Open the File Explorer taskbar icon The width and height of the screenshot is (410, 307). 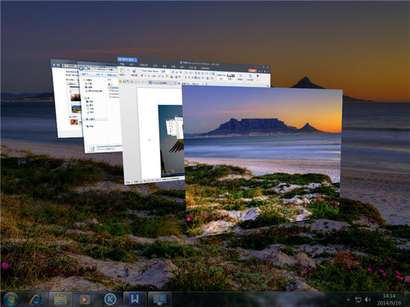[x=60, y=299]
